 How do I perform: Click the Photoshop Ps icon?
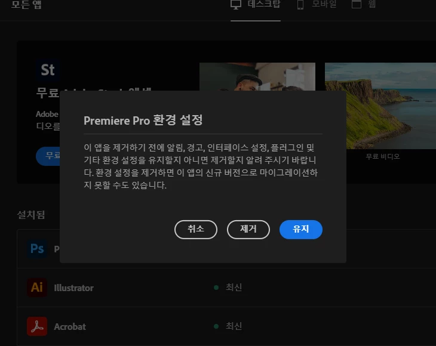pyautogui.click(x=37, y=249)
